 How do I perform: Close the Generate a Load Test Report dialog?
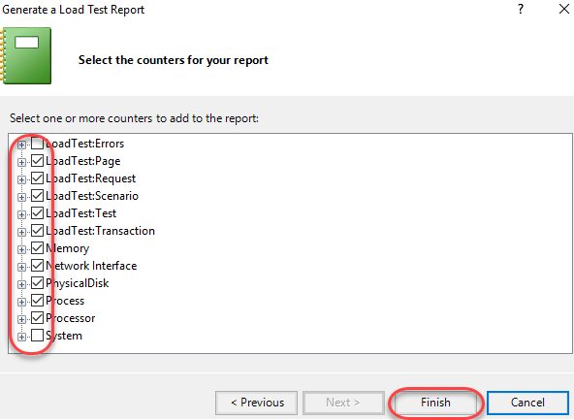pos(564,9)
